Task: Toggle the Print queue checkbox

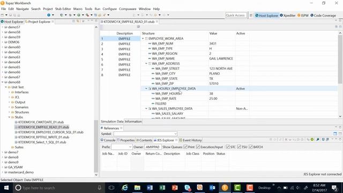Action: tap(185, 147)
